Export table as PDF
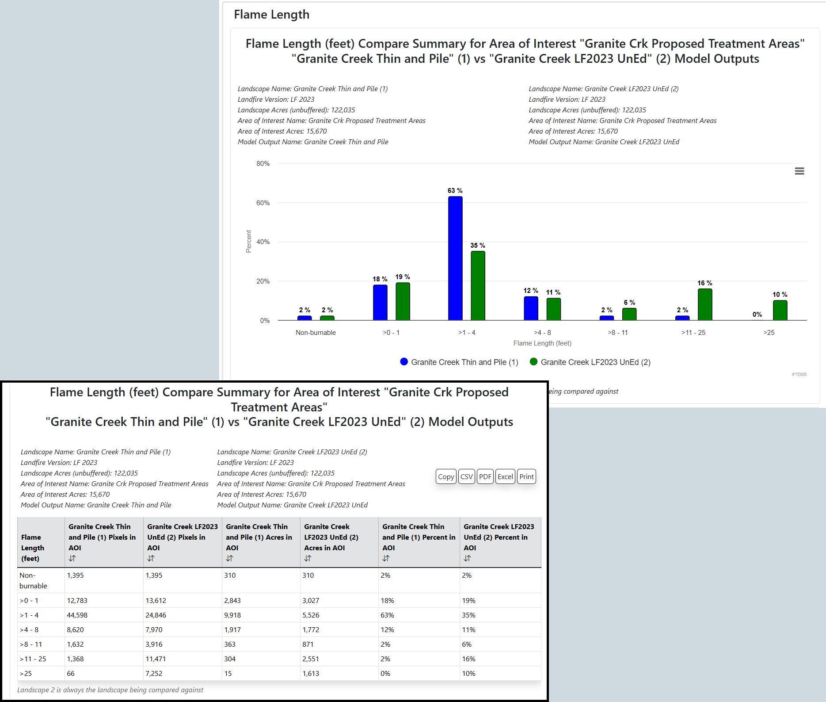Screen dimensions: 826x702 [x=485, y=476]
